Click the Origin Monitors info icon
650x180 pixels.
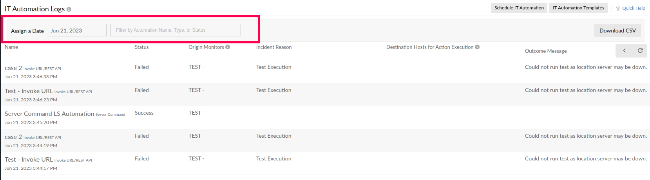(228, 47)
